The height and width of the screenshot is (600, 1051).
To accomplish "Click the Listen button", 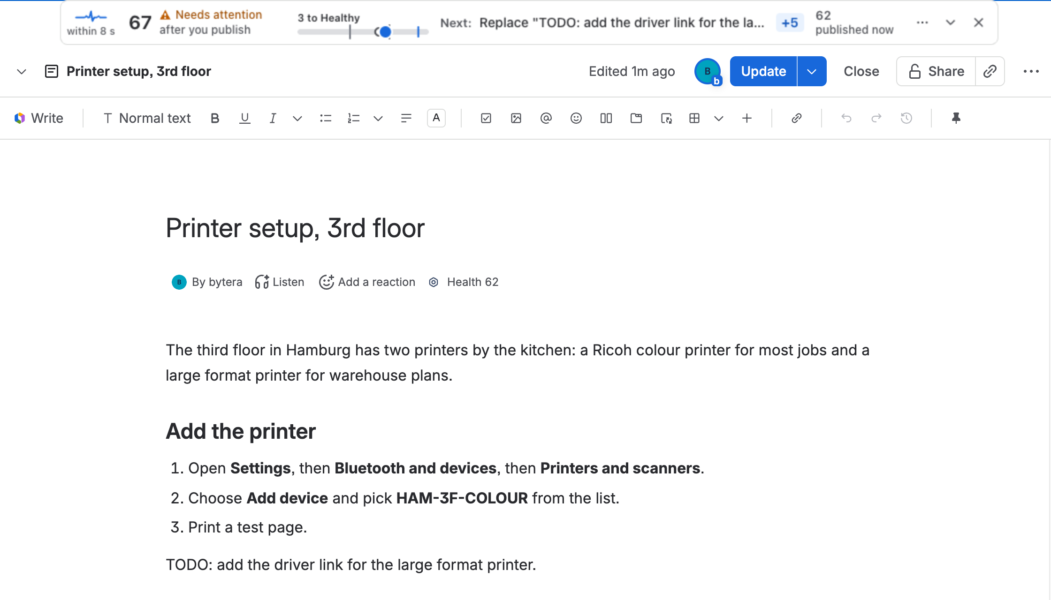I will coord(280,282).
